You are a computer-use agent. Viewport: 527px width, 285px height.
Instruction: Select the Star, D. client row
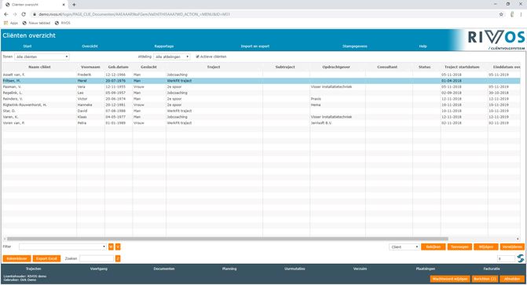pos(262,111)
